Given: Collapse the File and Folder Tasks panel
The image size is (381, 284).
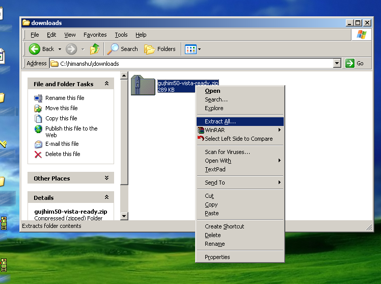Looking at the screenshot, I should click(x=106, y=84).
